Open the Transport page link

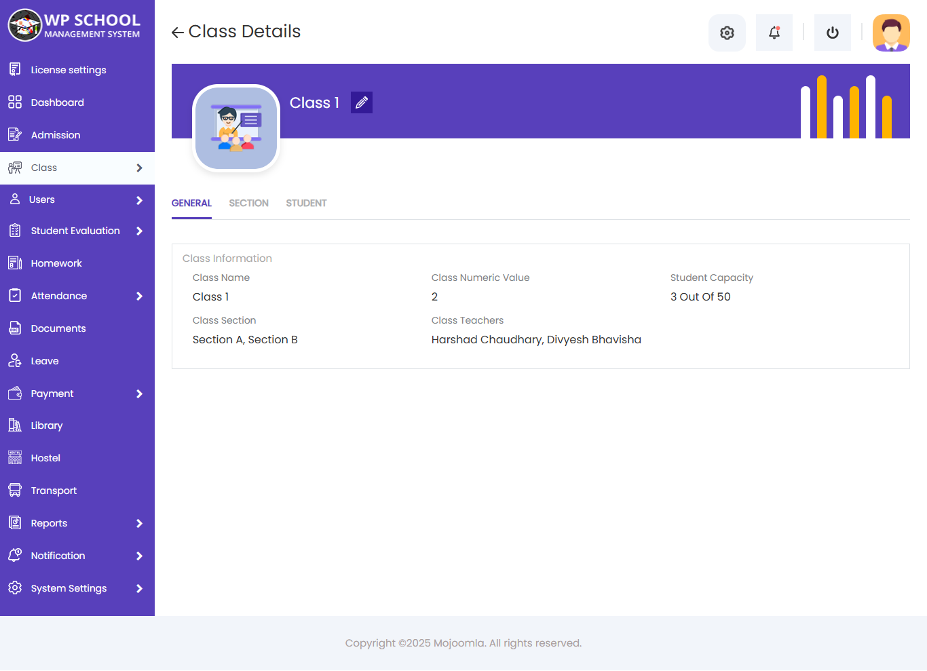click(77, 491)
